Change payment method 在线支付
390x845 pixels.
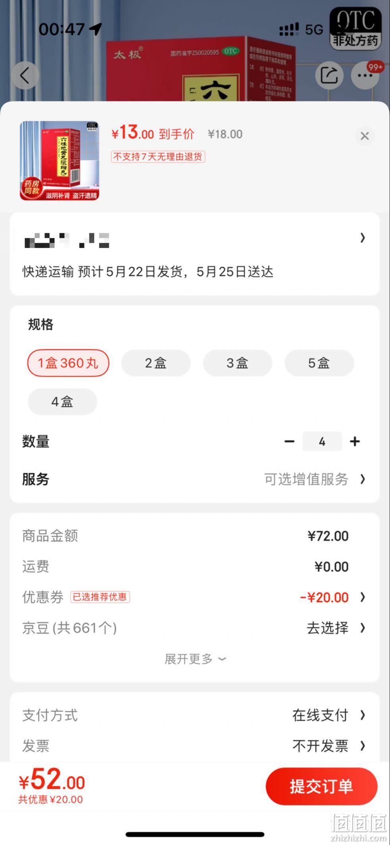pos(329,715)
